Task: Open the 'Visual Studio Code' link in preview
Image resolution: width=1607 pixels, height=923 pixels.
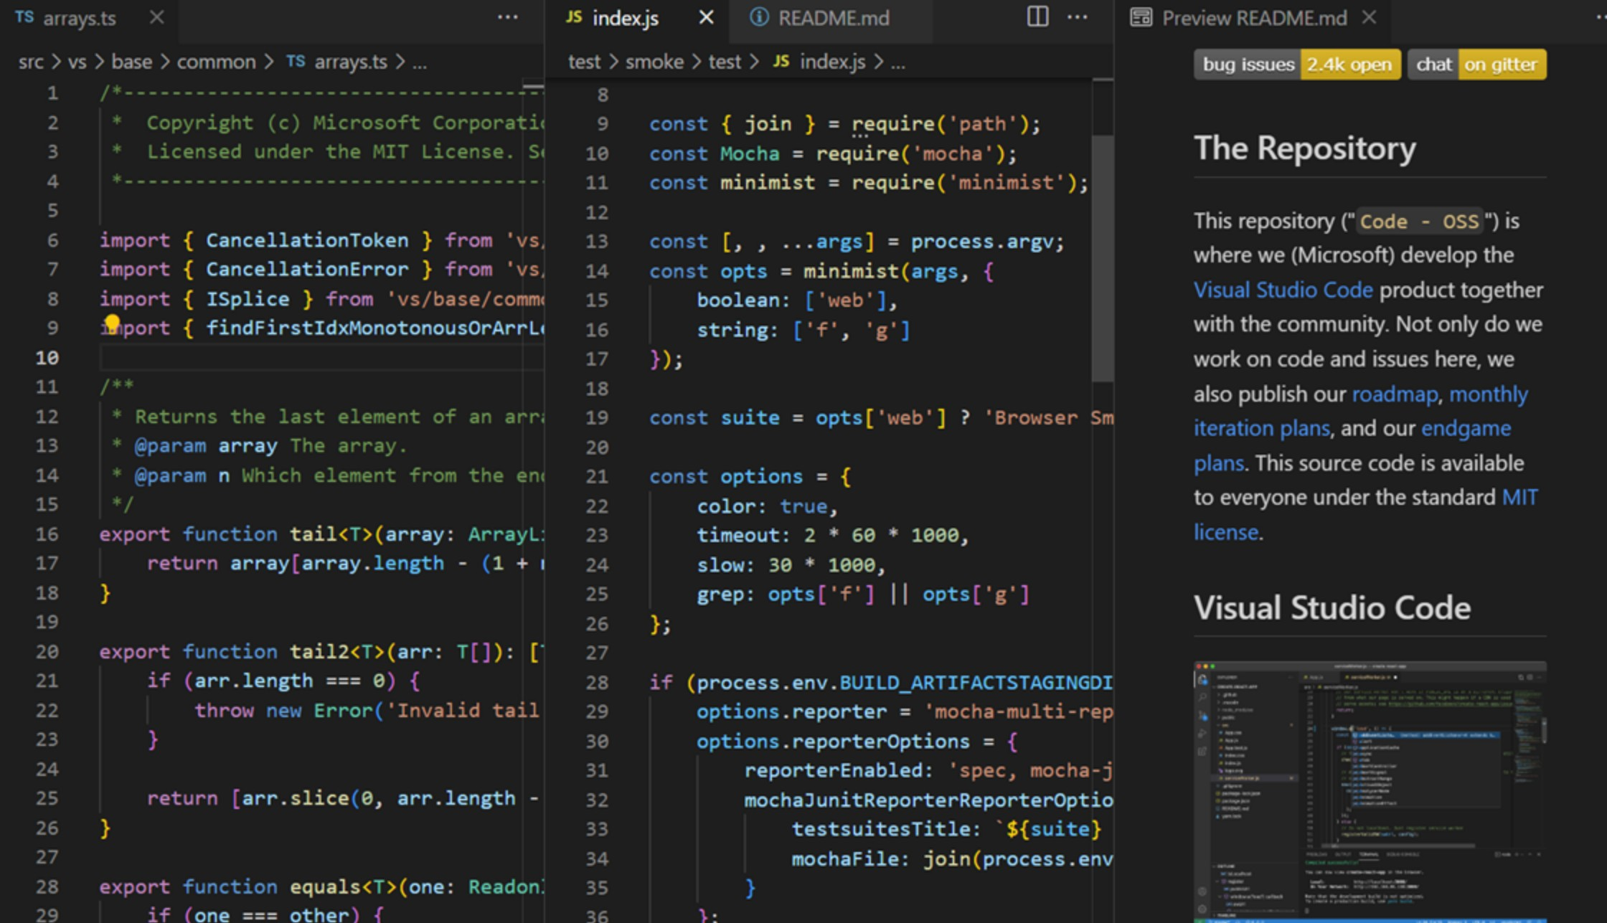Action: (x=1283, y=290)
